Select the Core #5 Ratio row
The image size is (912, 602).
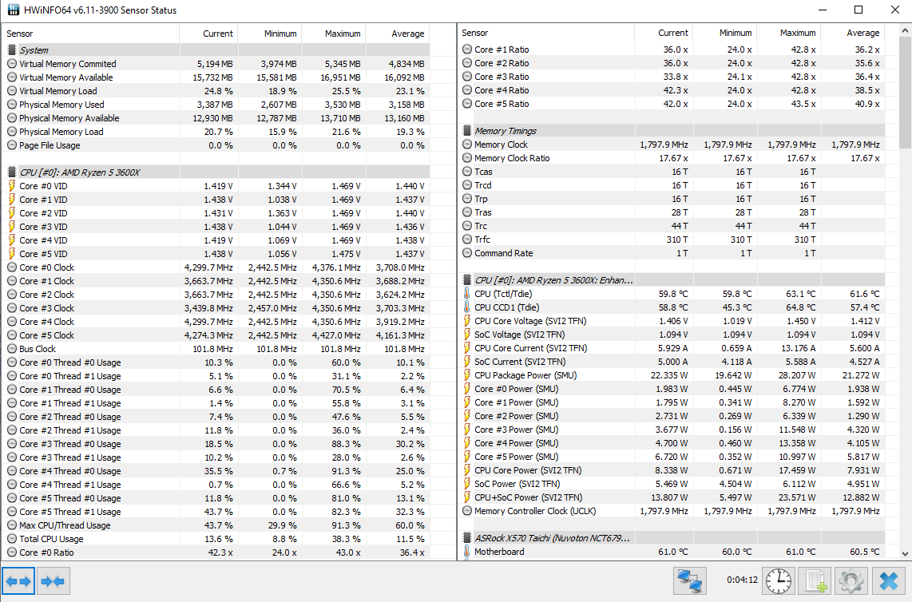click(672, 104)
